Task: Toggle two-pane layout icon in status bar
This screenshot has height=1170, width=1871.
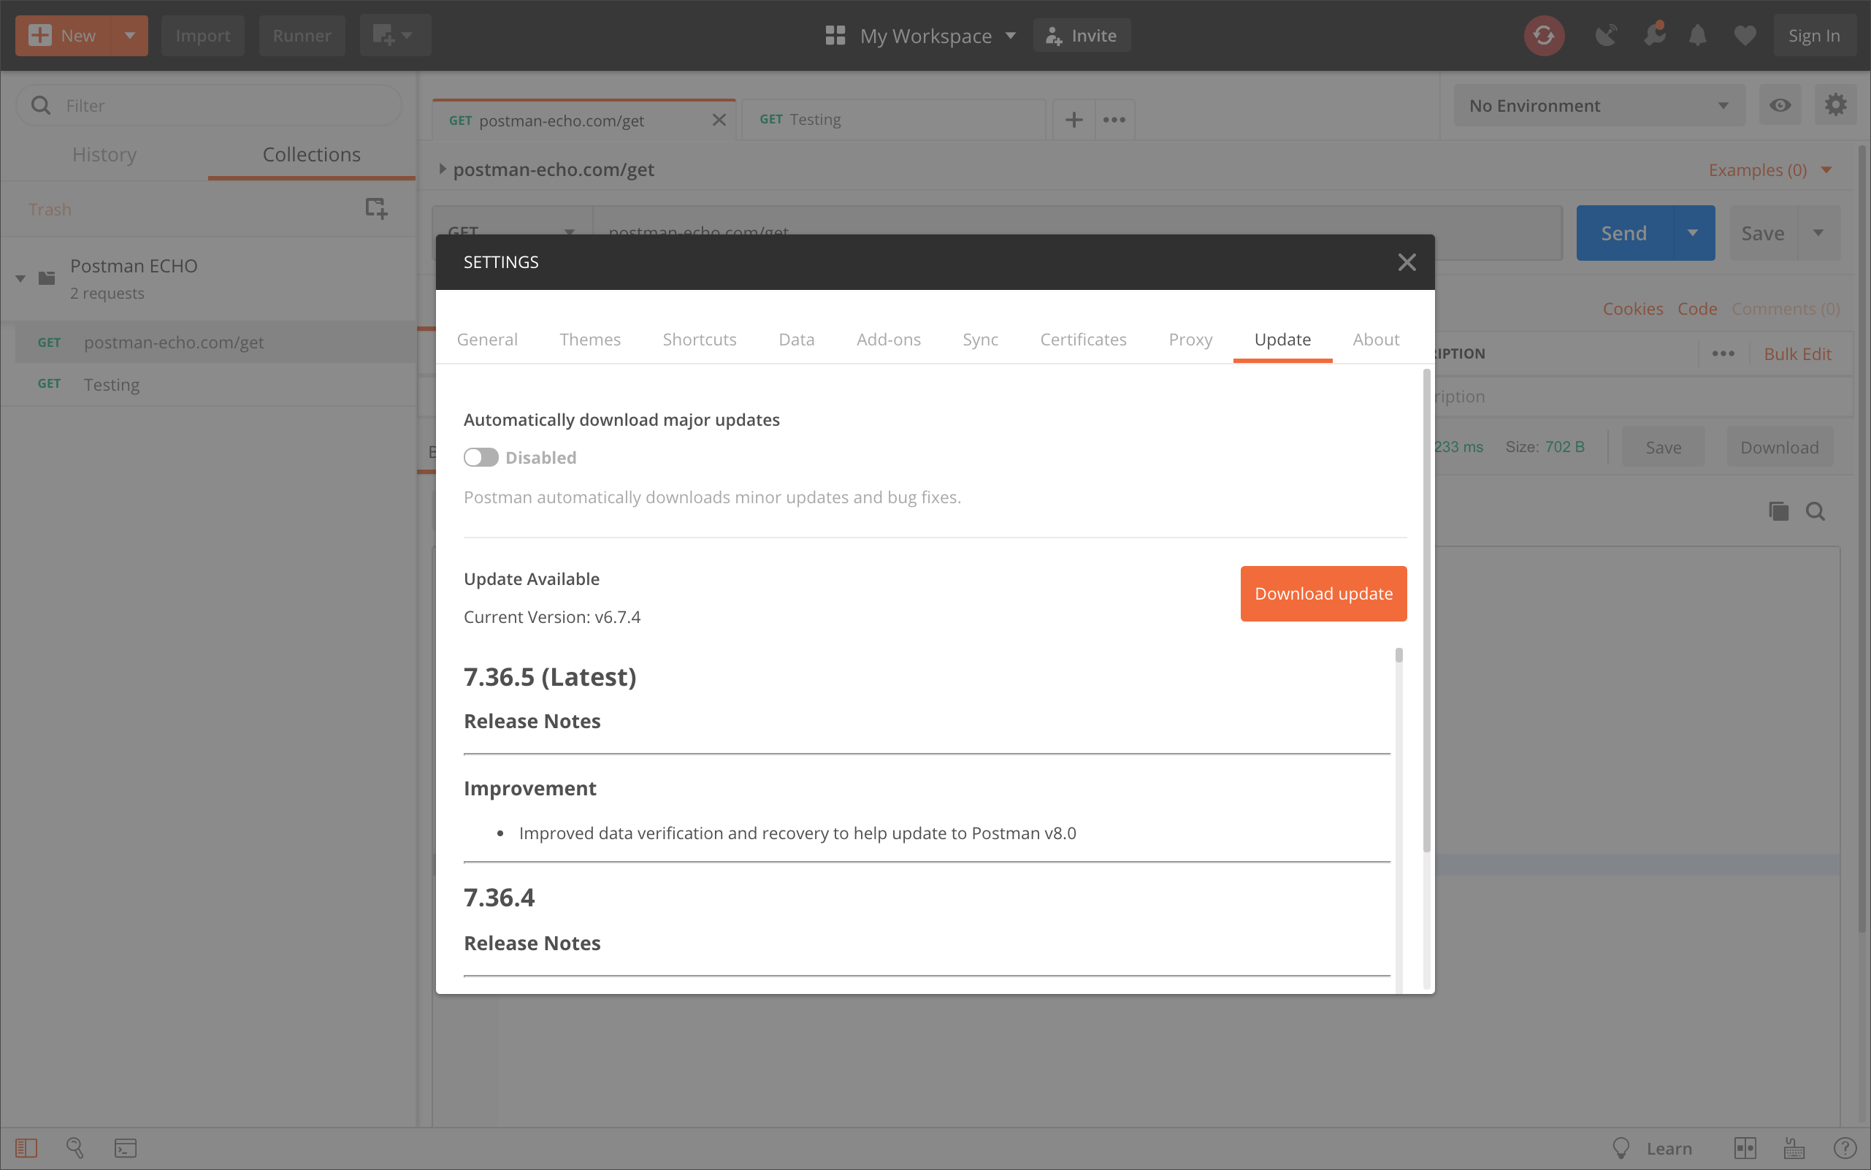Action: coord(1745,1147)
